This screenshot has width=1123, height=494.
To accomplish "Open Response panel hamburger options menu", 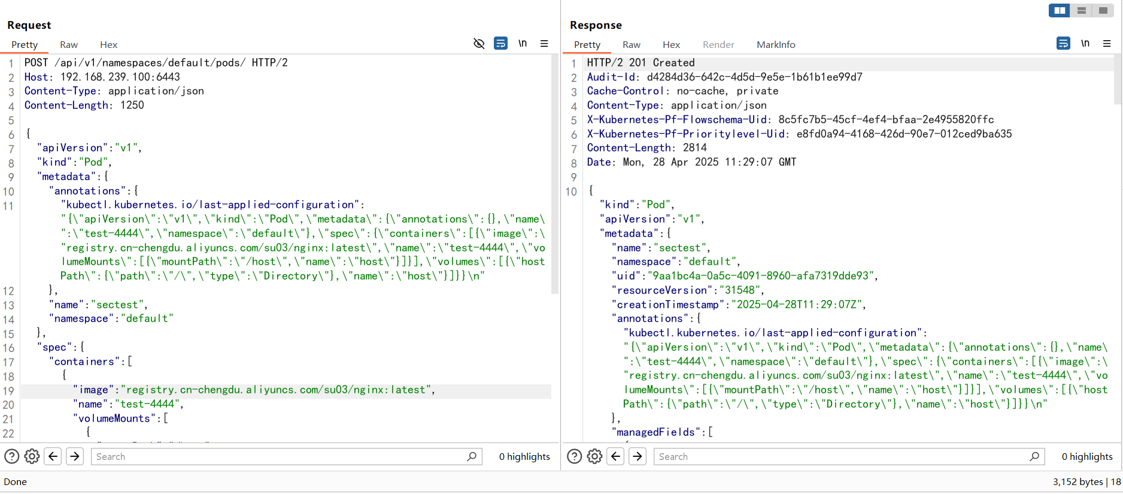I will pyautogui.click(x=1107, y=43).
